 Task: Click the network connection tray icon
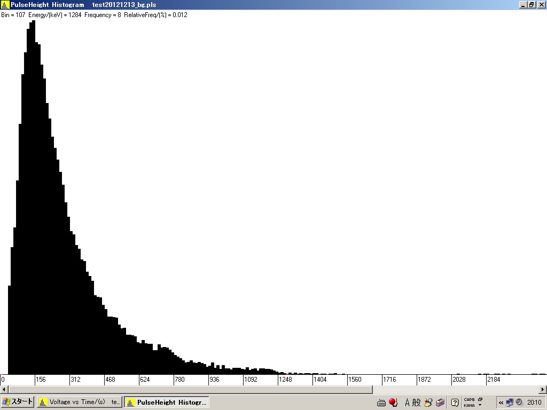coord(510,403)
